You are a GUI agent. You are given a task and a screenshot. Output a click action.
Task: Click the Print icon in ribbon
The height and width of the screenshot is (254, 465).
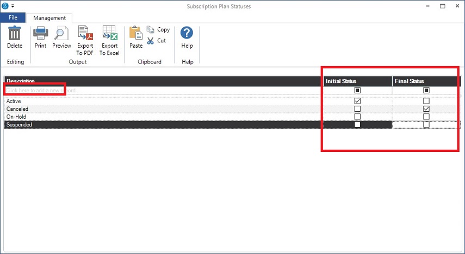[x=40, y=34]
